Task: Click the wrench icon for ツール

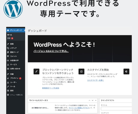Action: 8,86
